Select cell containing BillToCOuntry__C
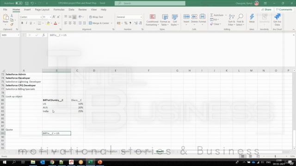The width and height of the screenshot is (296, 166). pos(56,100)
